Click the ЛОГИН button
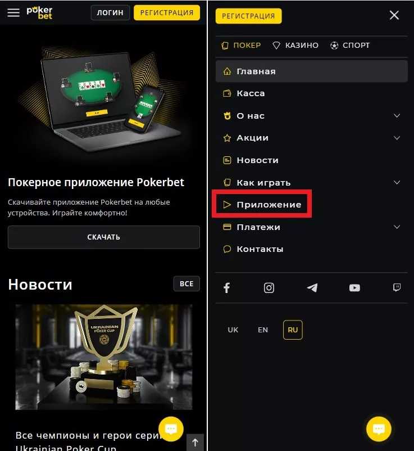This screenshot has width=414, height=451. pyautogui.click(x=110, y=13)
